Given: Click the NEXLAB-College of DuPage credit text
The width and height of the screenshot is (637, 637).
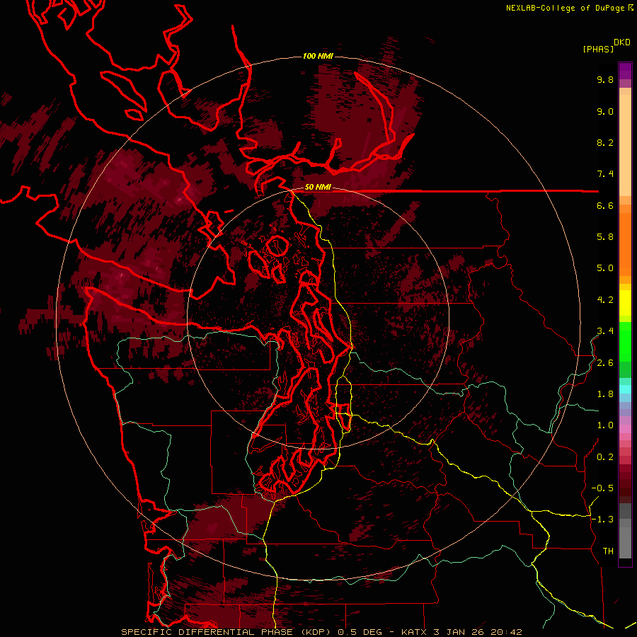Looking at the screenshot, I should 565,8.
